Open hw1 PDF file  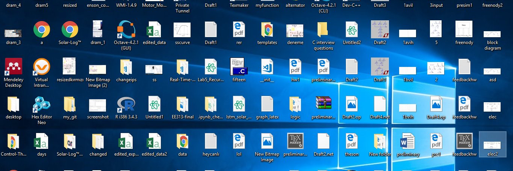point(295,67)
